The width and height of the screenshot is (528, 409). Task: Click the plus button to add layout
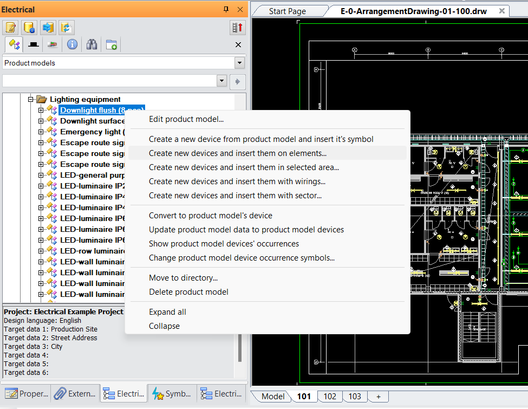378,396
